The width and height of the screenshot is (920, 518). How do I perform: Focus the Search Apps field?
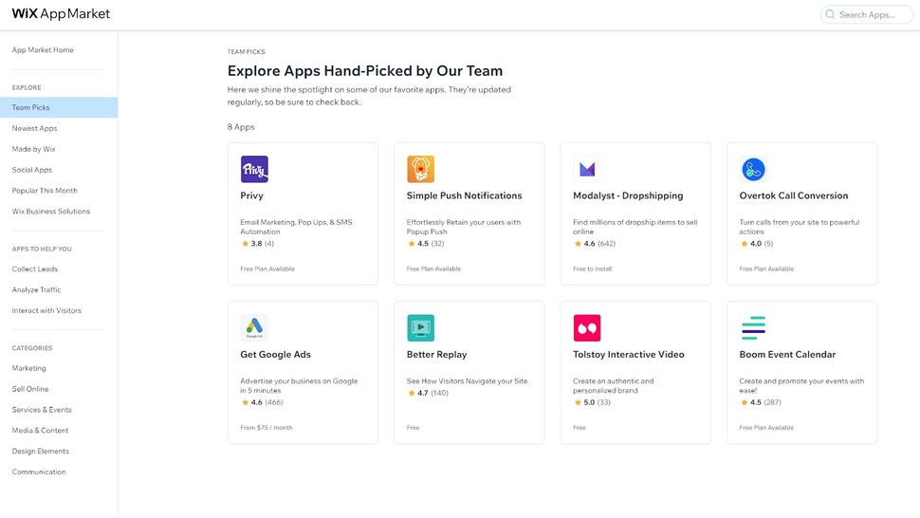[867, 14]
